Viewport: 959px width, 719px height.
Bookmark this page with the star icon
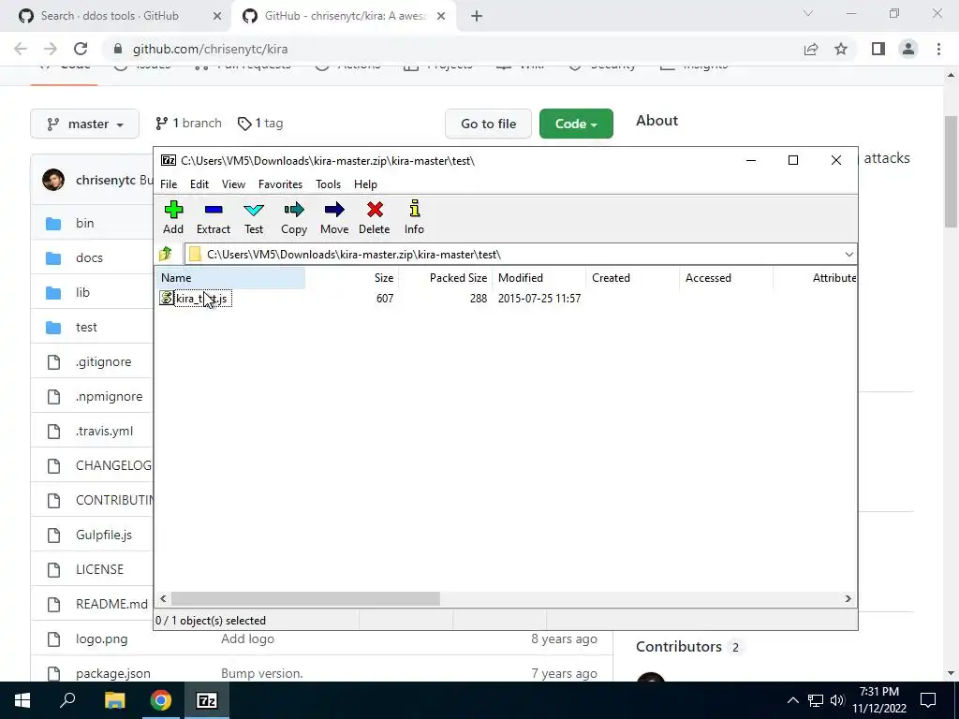(841, 49)
